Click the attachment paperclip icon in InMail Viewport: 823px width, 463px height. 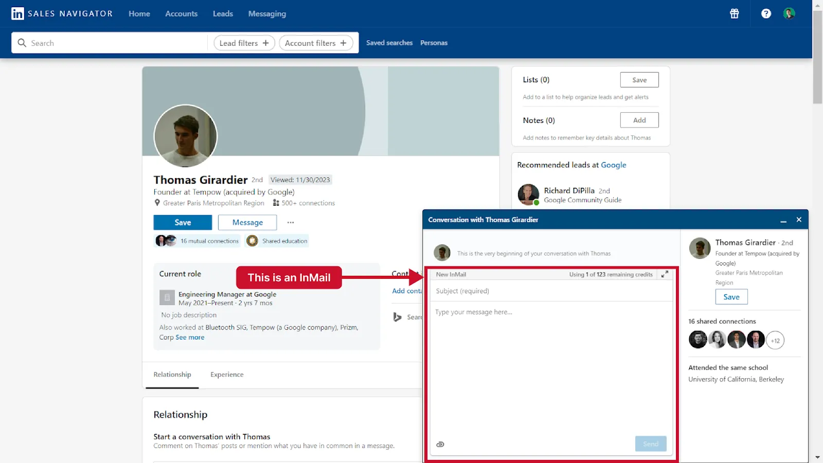click(440, 444)
